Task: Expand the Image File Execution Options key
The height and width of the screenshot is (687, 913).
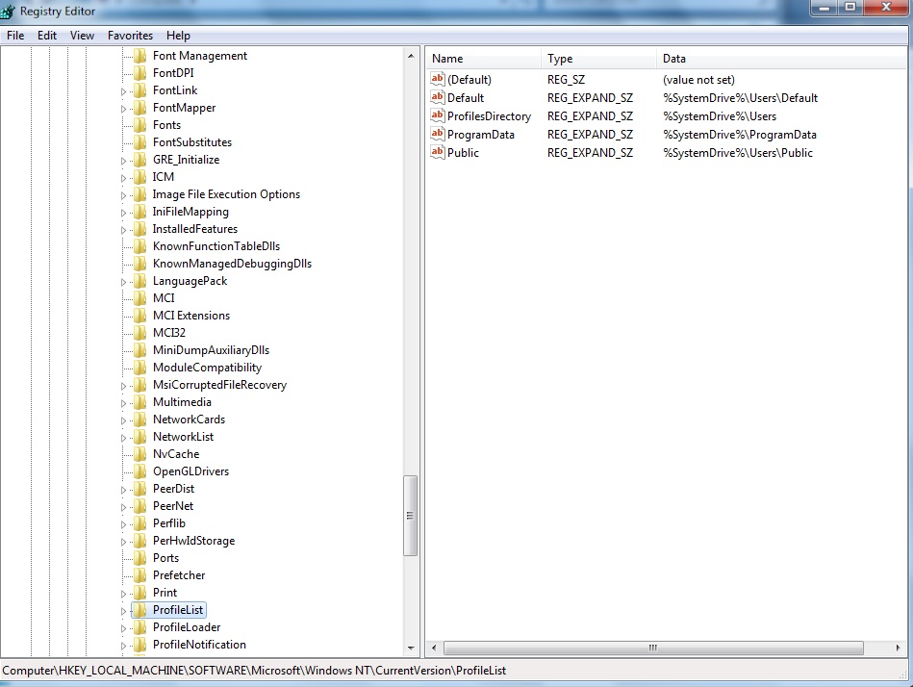Action: [123, 195]
